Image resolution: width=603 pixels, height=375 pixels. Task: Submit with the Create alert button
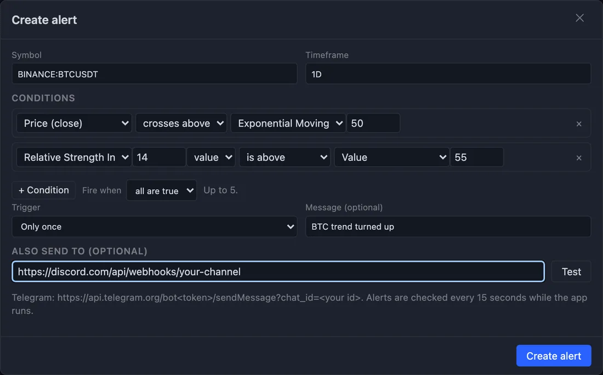(554, 356)
